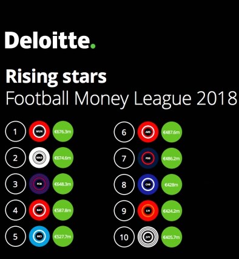The width and height of the screenshot is (239, 259).
Task: Click the Rising stars heading
Action: click(56, 77)
